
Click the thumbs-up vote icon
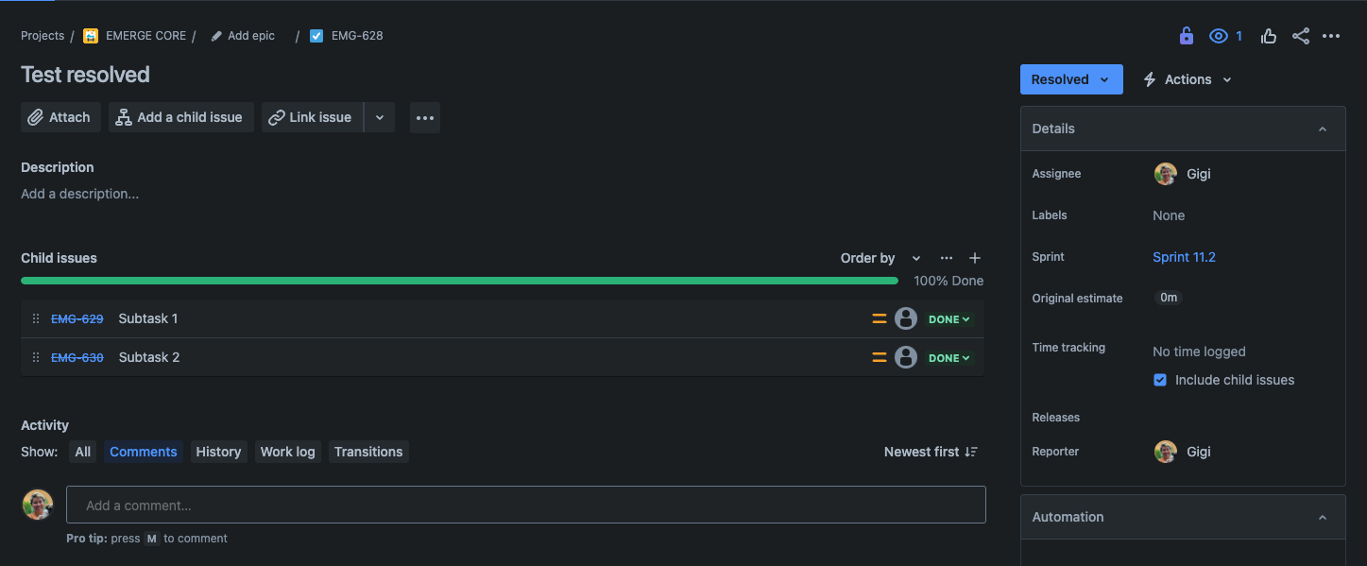point(1269,36)
